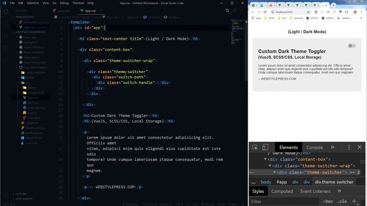Open the View menu in VS Code

(45, 3)
